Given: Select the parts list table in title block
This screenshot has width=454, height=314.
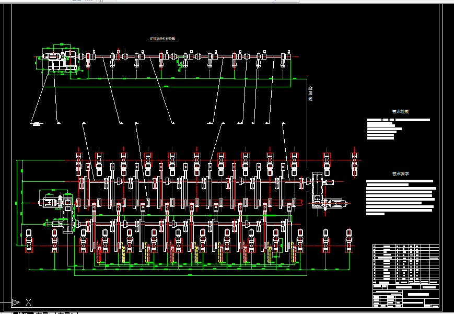Looking at the screenshot, I should [x=405, y=264].
